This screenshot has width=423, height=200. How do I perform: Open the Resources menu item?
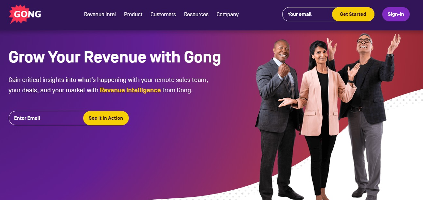pos(196,14)
